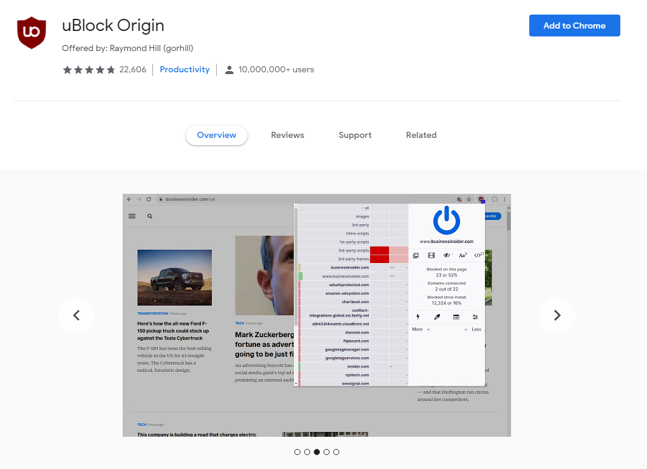
Task: Select uBlock's element zapper lightning tool
Action: tap(418, 317)
